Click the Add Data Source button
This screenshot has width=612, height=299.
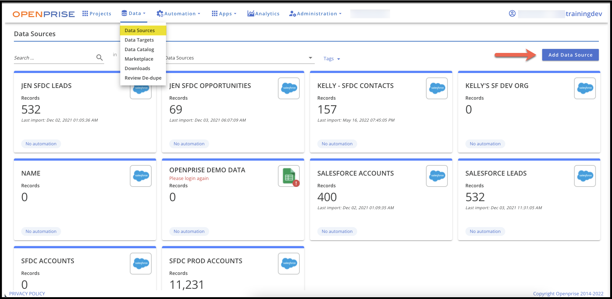[570, 55]
